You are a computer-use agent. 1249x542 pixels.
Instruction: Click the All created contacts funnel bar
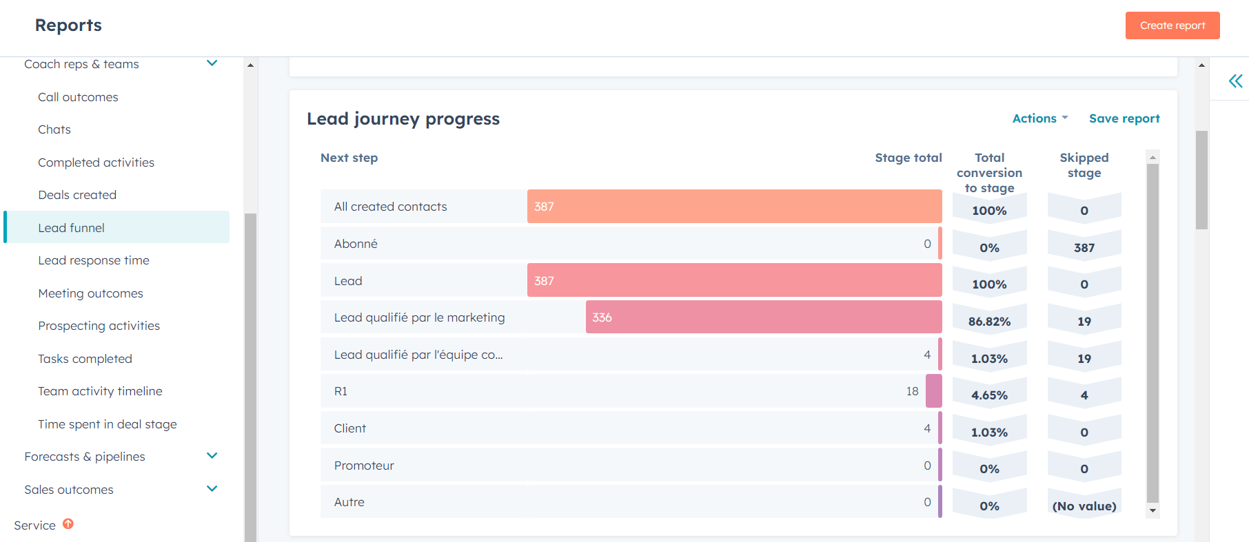coord(734,206)
